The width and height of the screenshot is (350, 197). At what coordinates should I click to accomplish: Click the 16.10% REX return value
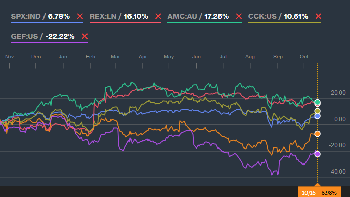click(136, 16)
